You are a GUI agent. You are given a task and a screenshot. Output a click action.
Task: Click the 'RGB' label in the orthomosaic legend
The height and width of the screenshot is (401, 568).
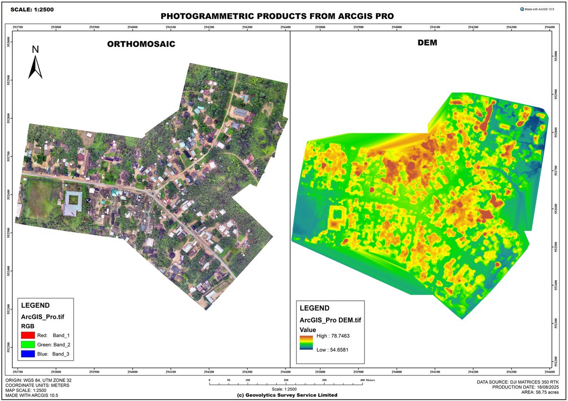tap(28, 326)
